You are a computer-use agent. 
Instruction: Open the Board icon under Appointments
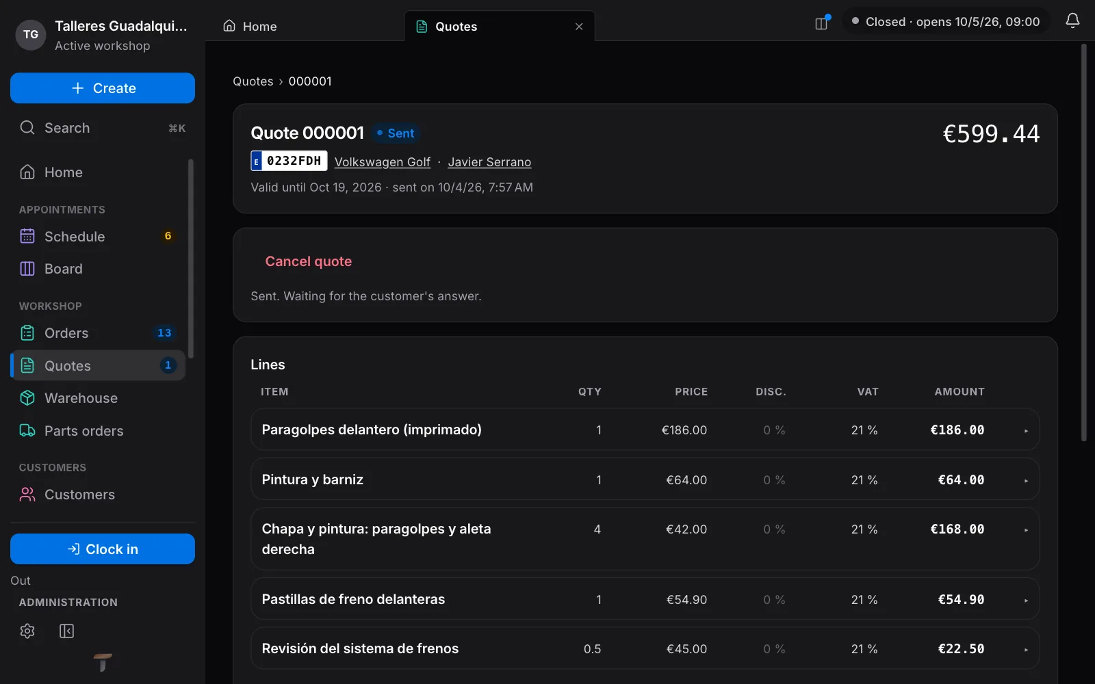click(x=27, y=269)
